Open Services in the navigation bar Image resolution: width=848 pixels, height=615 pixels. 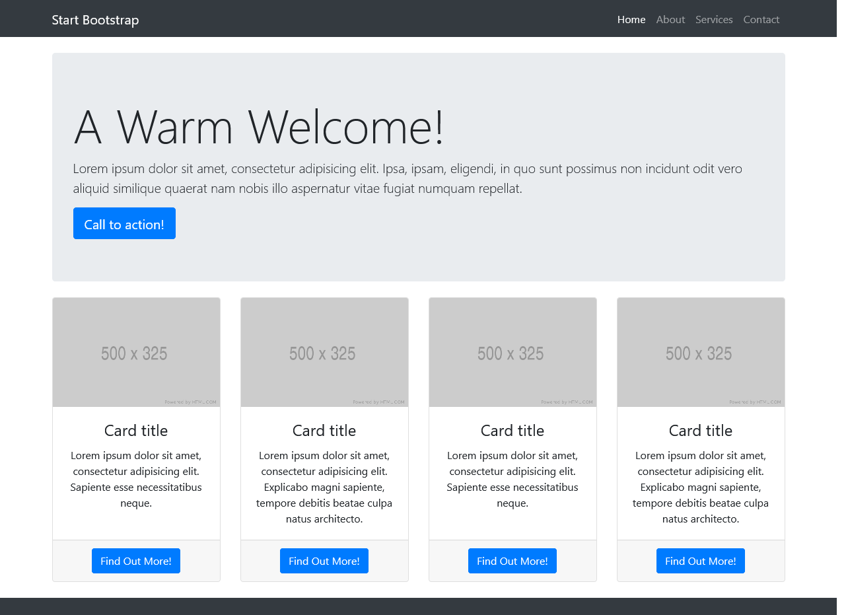click(713, 20)
